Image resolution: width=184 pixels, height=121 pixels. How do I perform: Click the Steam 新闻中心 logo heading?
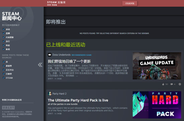12,16
